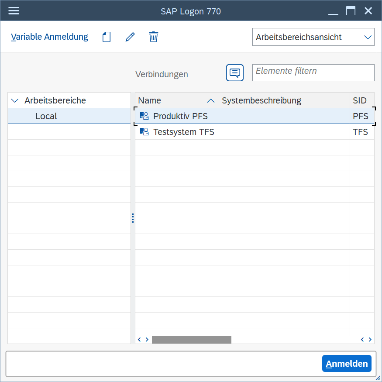Select the Local workspace item

[46, 116]
